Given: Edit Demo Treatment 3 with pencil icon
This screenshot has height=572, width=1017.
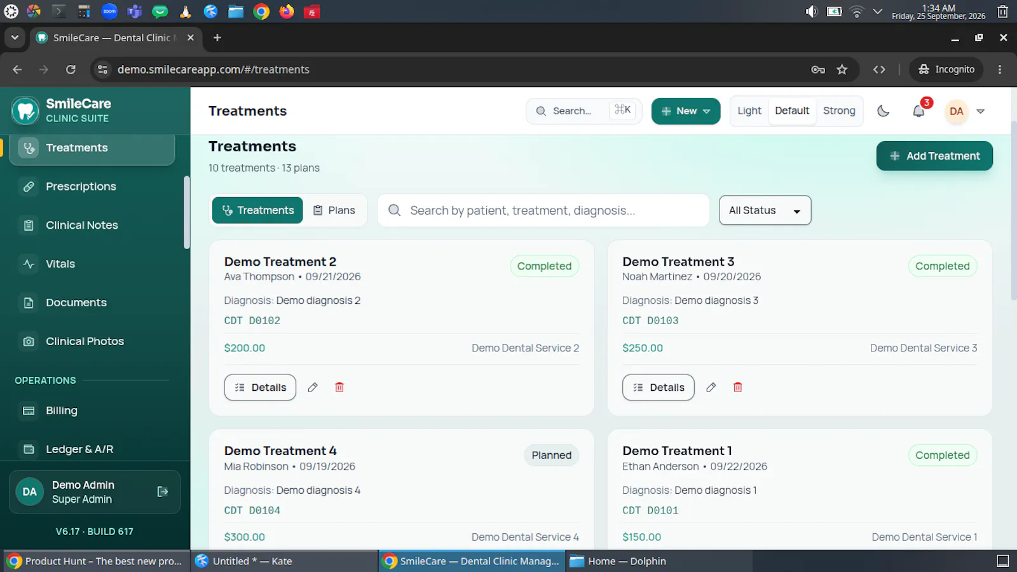Looking at the screenshot, I should coord(711,387).
